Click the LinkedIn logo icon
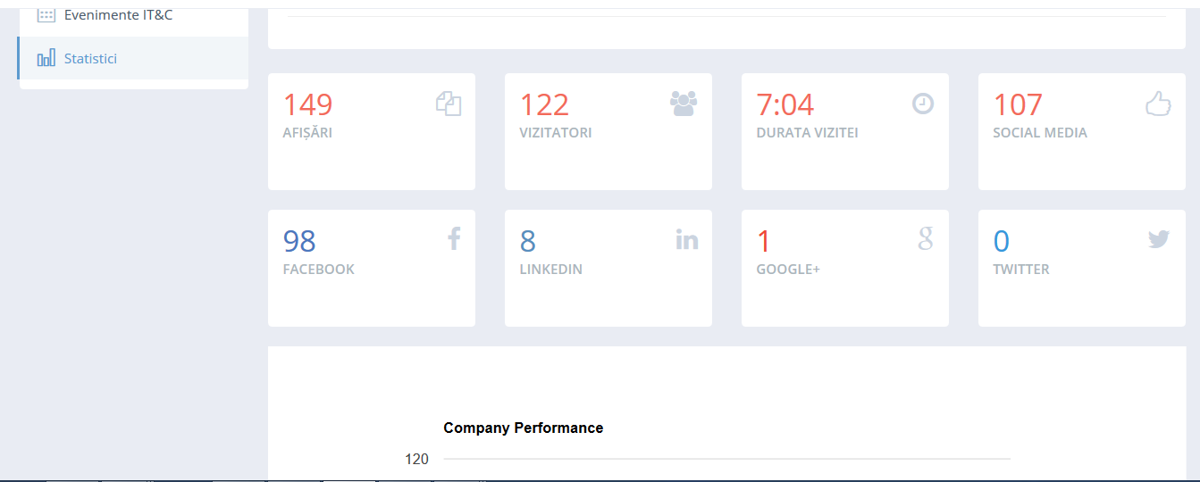Screen dimensions: 1200x482 (x=686, y=239)
